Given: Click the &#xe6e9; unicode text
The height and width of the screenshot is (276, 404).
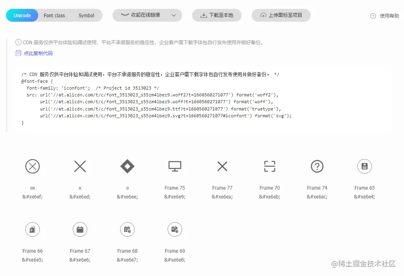Looking at the screenshot, I should pos(175,197).
